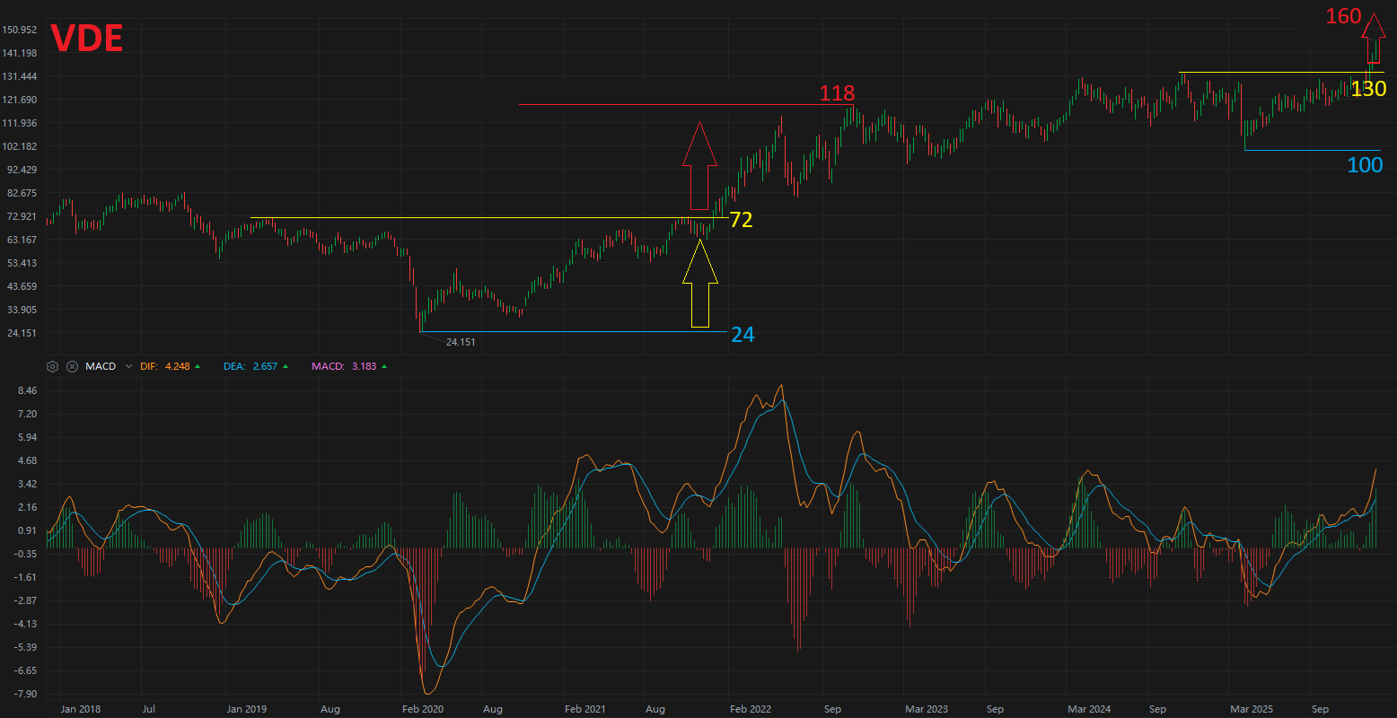Viewport: 1397px width, 718px height.
Task: Click the blue DEA value 2.657
Action: pos(267,366)
